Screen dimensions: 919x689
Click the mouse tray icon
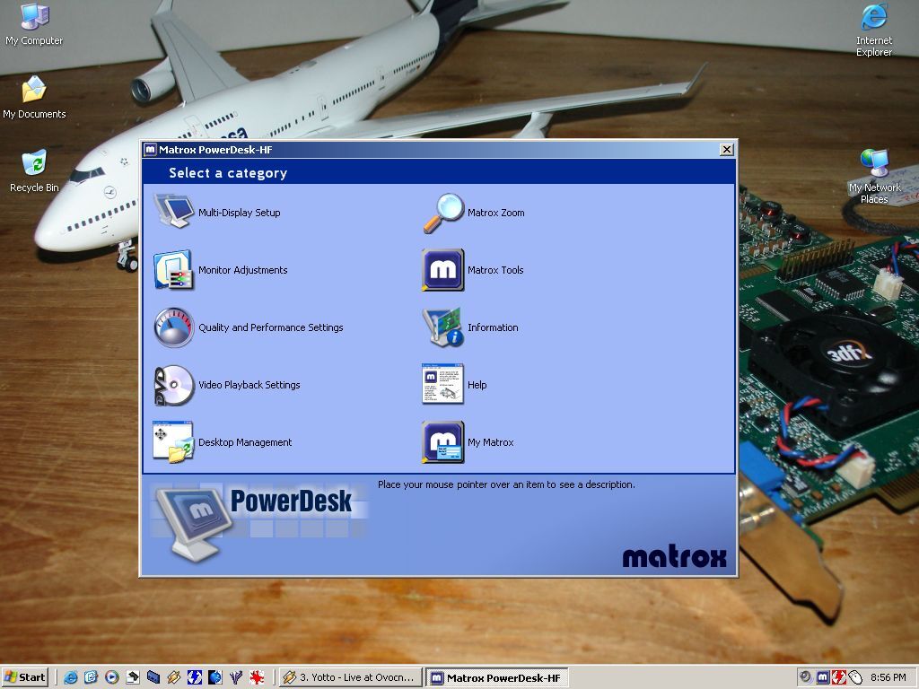click(x=855, y=677)
